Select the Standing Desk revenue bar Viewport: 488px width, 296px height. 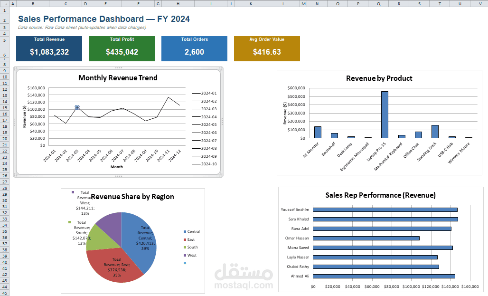coord(435,132)
